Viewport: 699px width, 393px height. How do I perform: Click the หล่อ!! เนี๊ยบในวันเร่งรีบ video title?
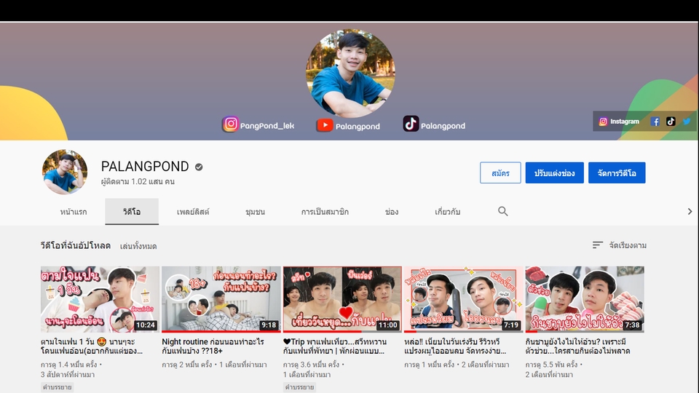455,346
